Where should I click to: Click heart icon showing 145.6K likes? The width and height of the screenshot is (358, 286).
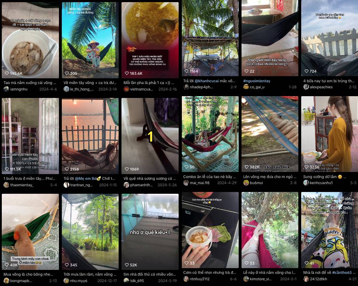(x=7, y=73)
